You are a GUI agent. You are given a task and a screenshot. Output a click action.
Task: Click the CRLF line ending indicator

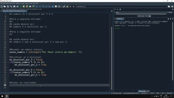158,93
